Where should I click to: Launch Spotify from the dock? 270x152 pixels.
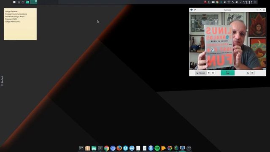(x=157, y=148)
